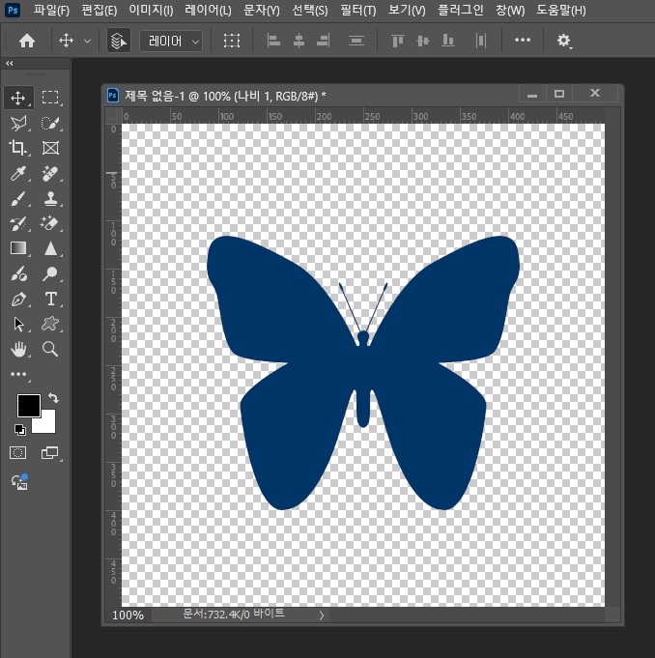Select the Hand tool
The height and width of the screenshot is (658, 655).
(18, 349)
